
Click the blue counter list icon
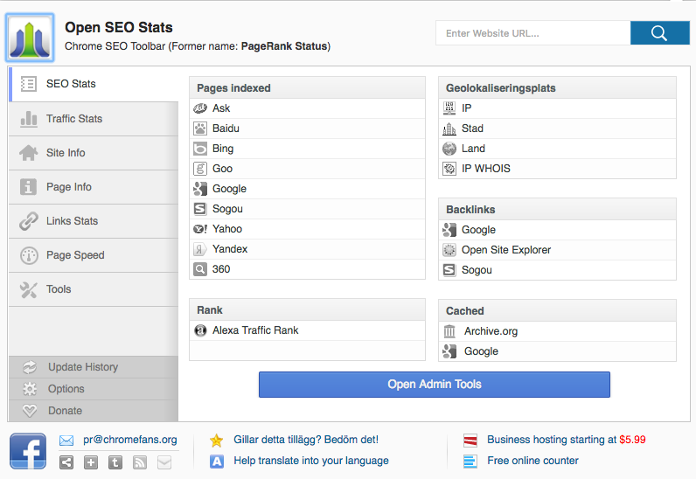pyautogui.click(x=470, y=462)
